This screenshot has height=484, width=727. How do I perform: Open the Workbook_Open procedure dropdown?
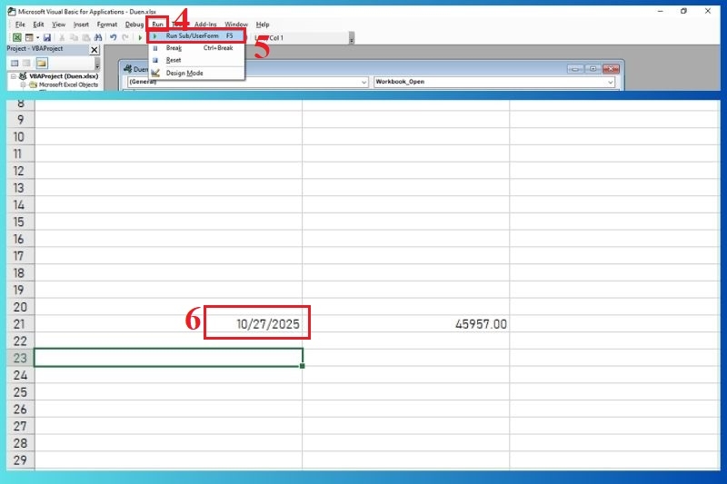610,82
